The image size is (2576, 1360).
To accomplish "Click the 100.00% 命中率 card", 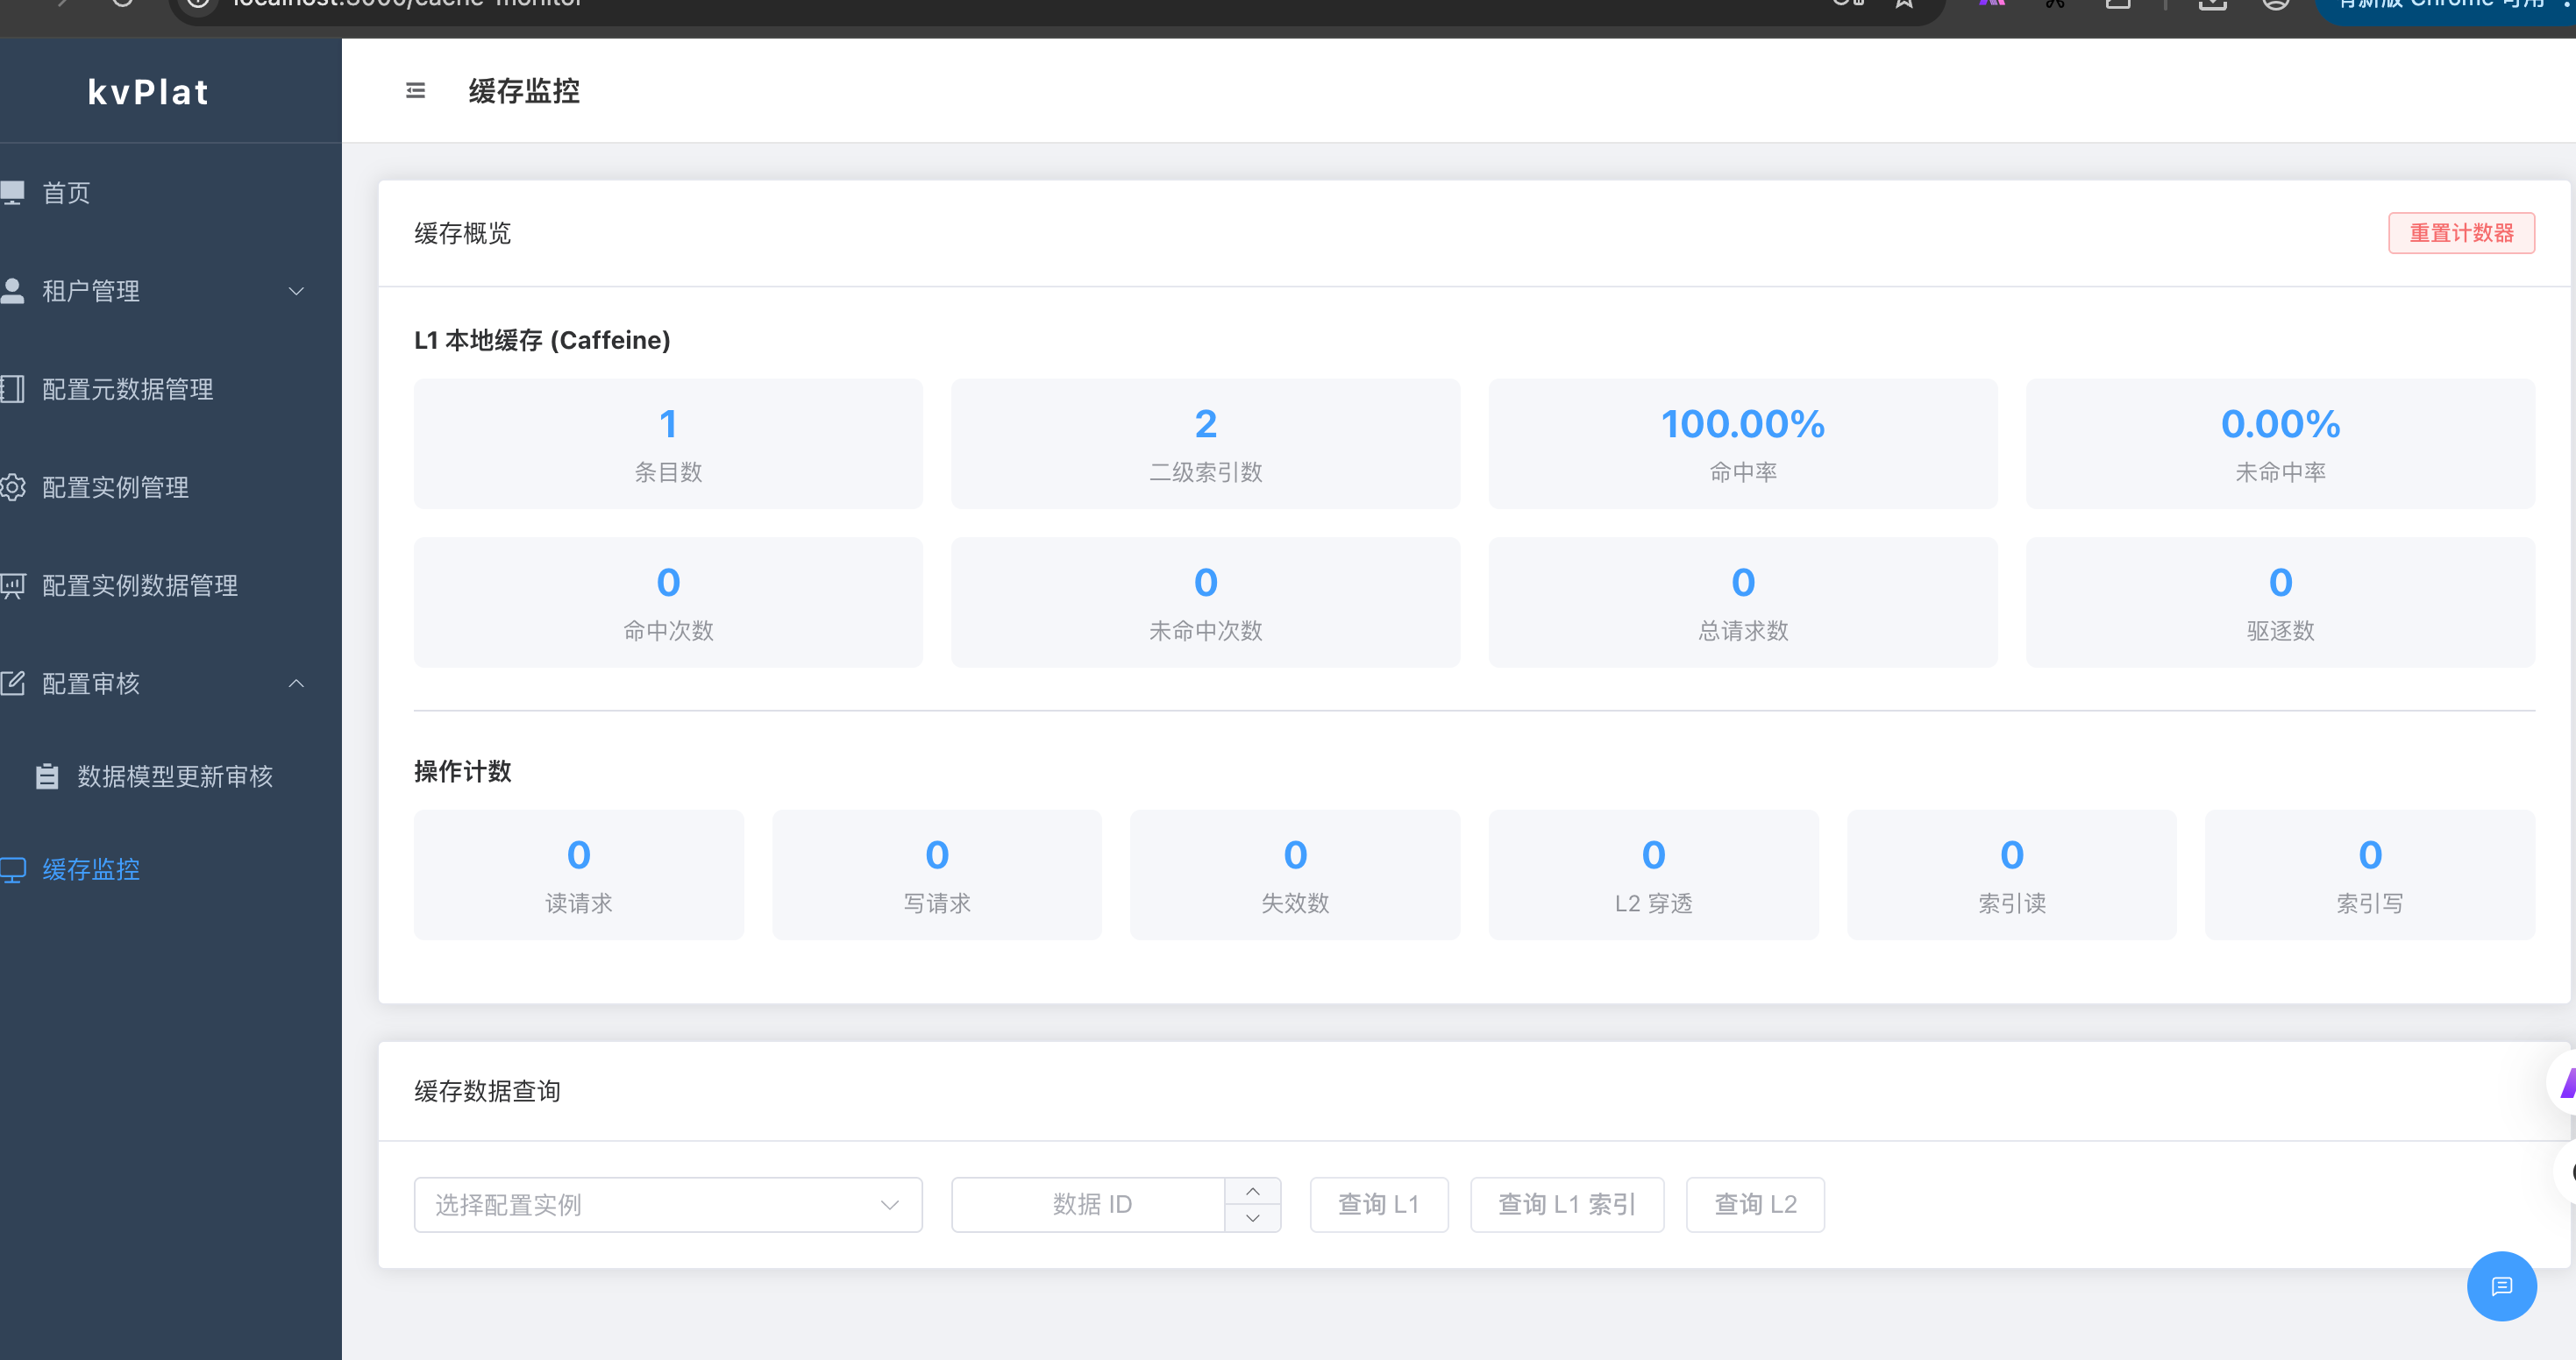I will tap(1742, 443).
